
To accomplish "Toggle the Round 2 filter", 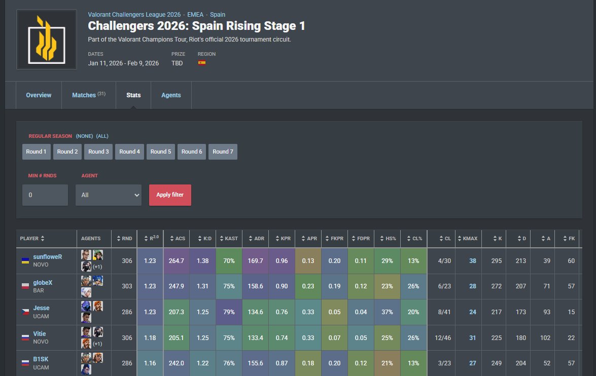I will pos(67,152).
